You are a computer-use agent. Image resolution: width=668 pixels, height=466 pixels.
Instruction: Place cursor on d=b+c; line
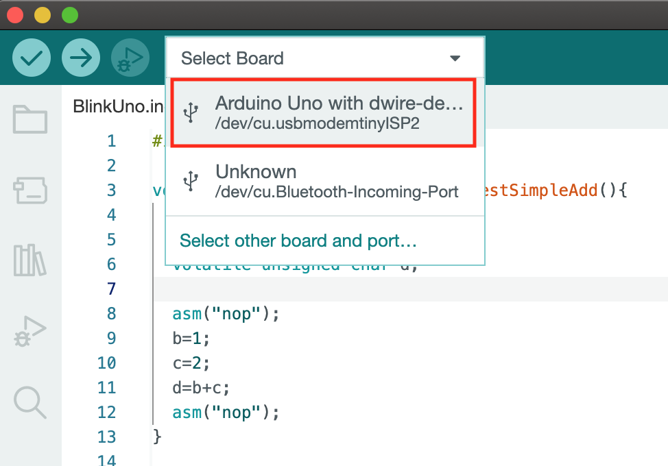click(201, 388)
